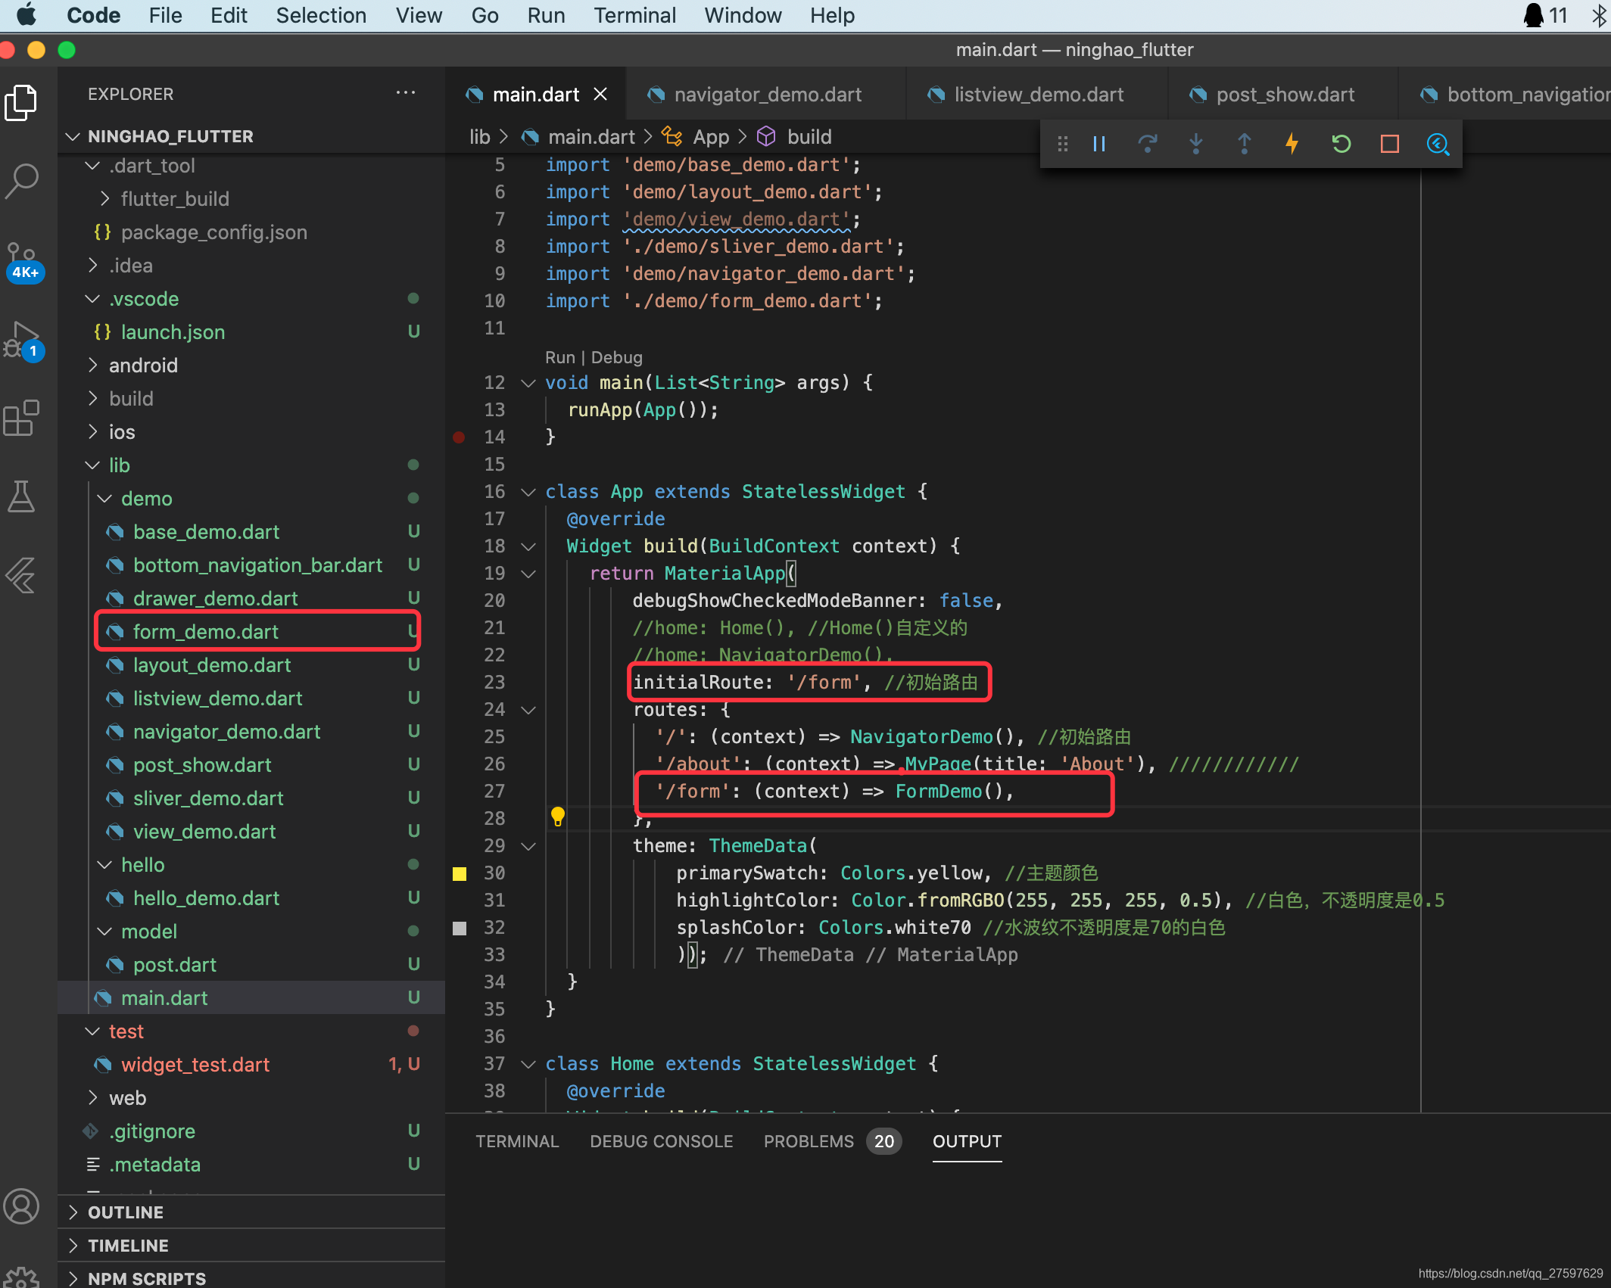
Task: Expand the android folder
Action: point(92,366)
